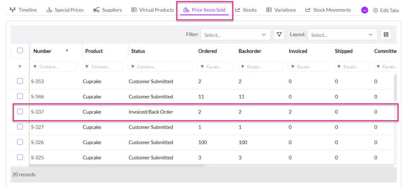Sort by the Ordered column header
Viewport: 406px width, 189px height.
click(208, 51)
